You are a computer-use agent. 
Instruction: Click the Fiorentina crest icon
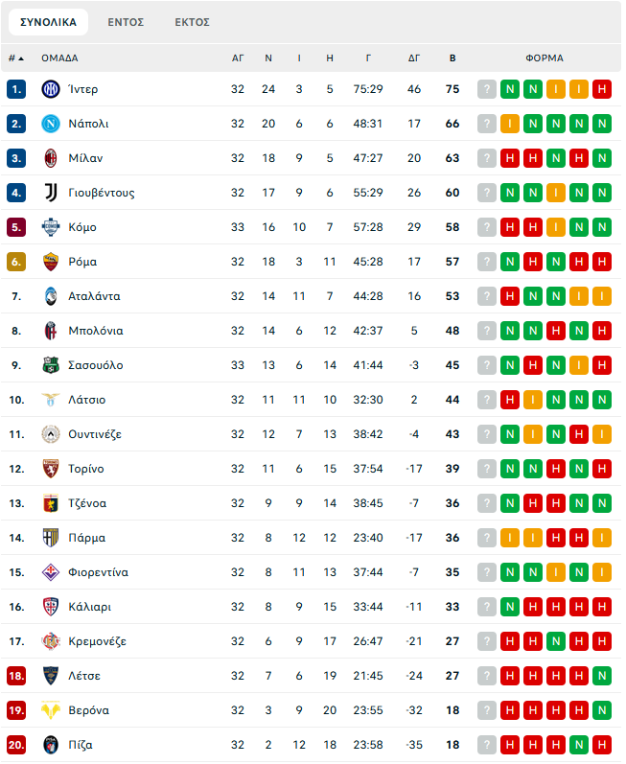coord(51,572)
